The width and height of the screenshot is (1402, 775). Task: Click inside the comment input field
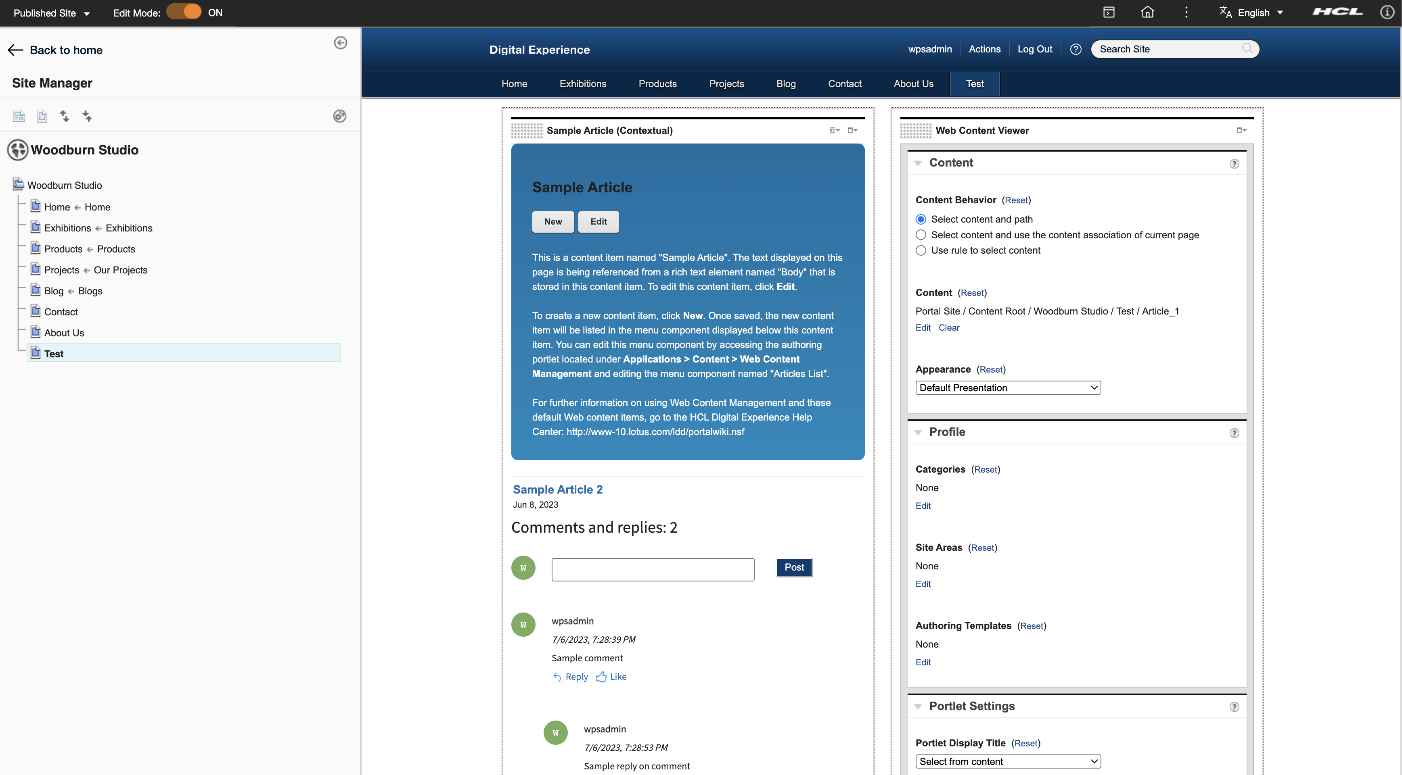click(652, 569)
